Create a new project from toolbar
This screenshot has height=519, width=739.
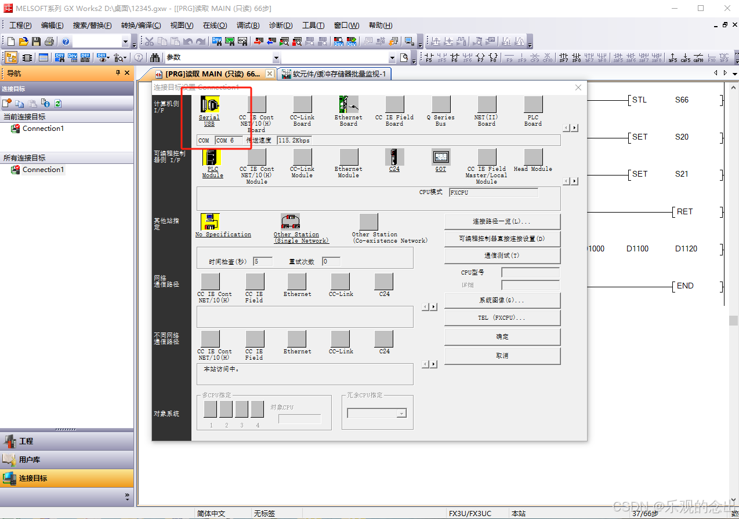point(11,42)
